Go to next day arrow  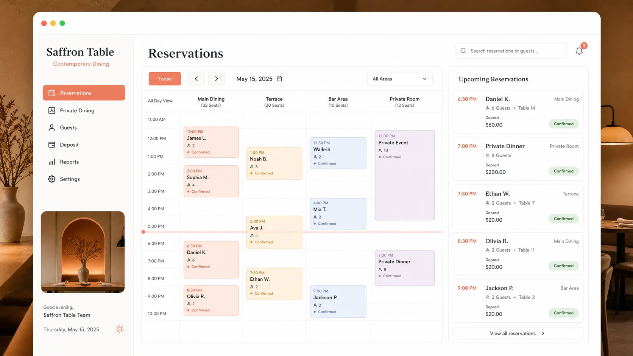coord(217,79)
